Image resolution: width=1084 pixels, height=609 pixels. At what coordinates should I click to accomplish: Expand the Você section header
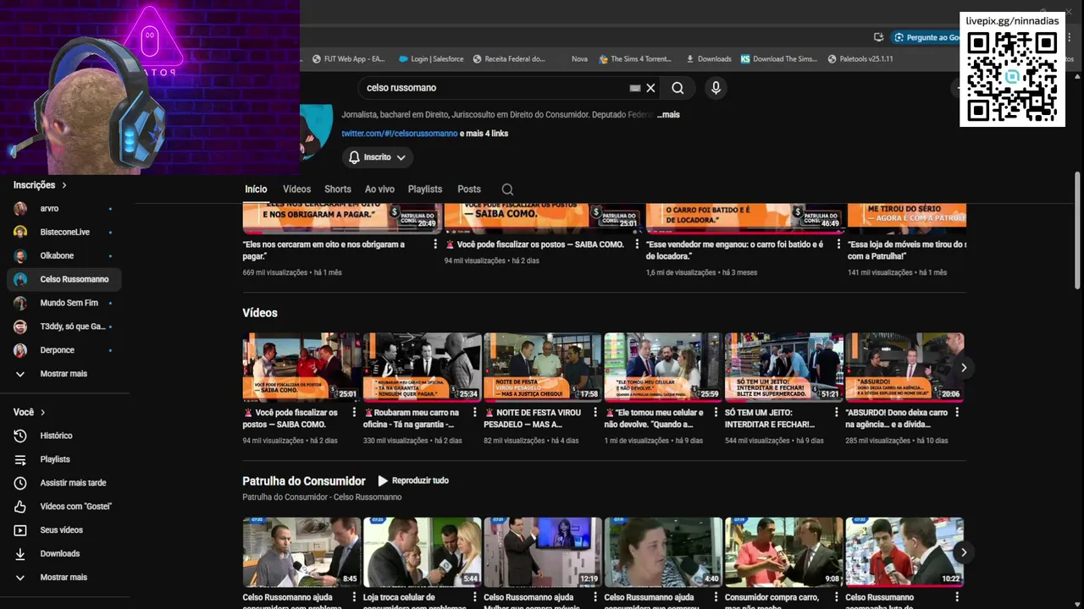(30, 413)
